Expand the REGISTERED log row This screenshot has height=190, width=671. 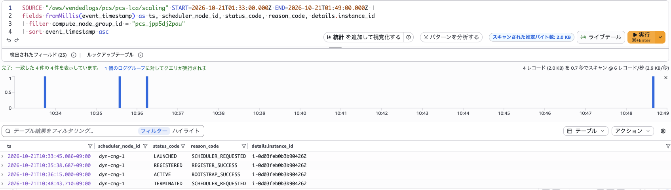[x=3, y=165]
